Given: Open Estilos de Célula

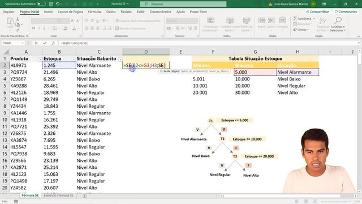Looking at the screenshot, I should [x=247, y=24].
